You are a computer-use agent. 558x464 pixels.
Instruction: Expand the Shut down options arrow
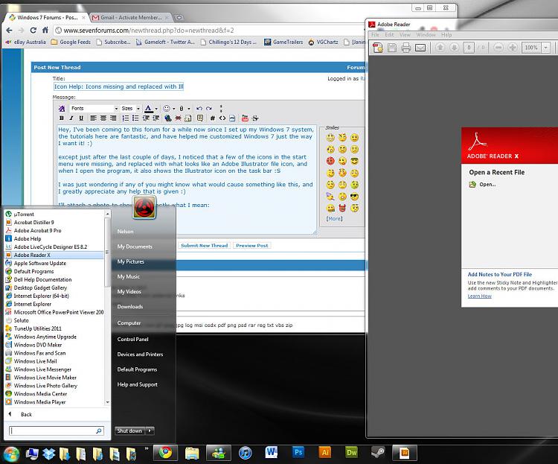(x=150, y=430)
